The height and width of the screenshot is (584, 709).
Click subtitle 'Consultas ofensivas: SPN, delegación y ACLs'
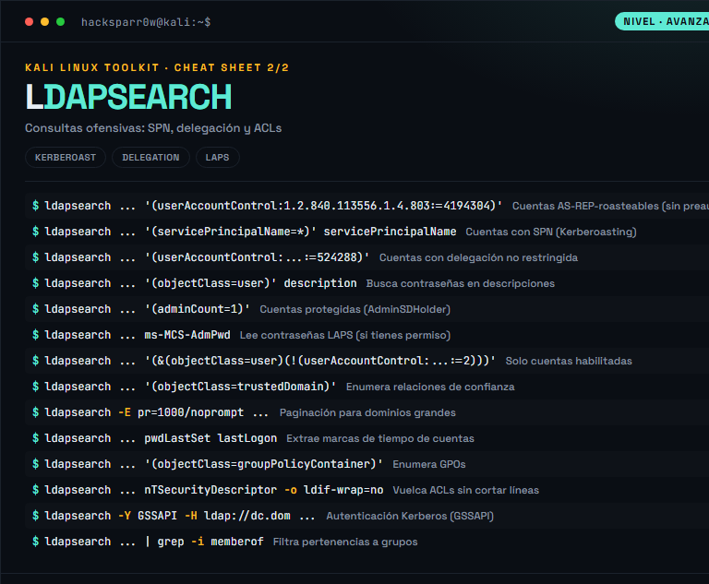click(x=153, y=128)
